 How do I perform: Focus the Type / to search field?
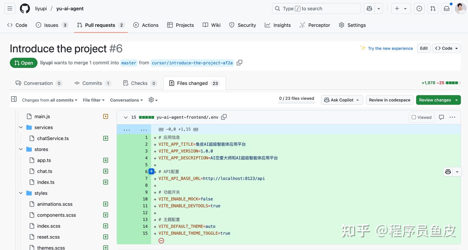[316, 8]
